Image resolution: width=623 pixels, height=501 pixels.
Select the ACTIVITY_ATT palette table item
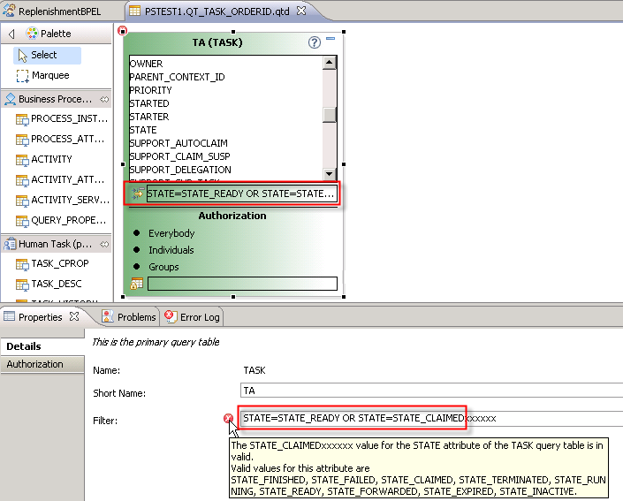[x=60, y=180]
